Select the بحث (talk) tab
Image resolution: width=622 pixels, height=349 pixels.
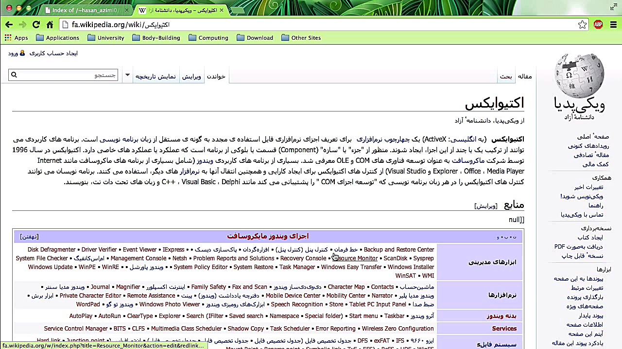tap(506, 76)
